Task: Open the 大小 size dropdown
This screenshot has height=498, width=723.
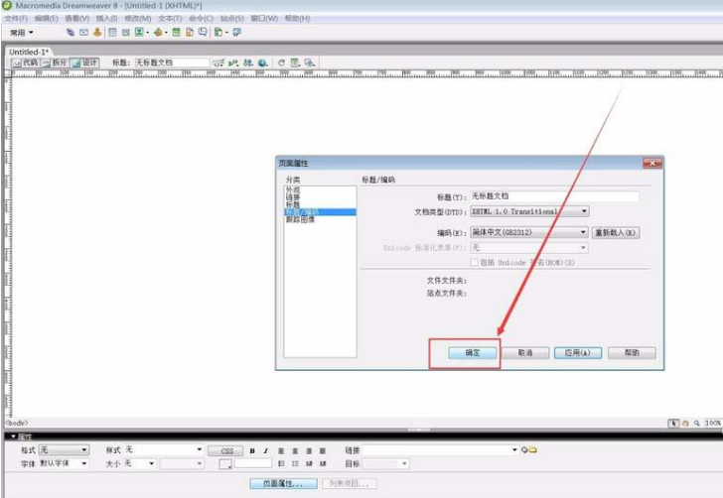Action: 140,463
